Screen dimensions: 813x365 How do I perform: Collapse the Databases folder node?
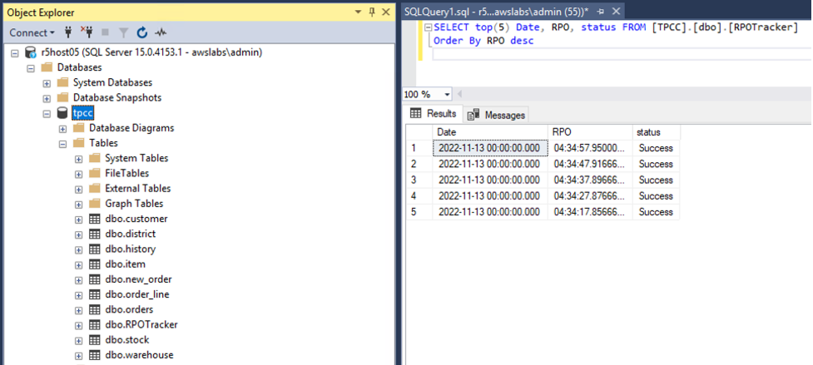(x=31, y=68)
